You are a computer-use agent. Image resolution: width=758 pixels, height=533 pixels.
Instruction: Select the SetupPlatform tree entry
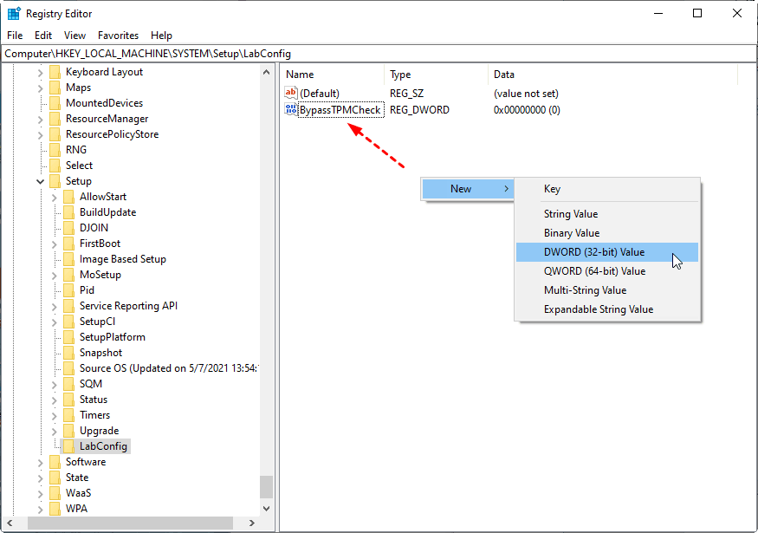[112, 337]
